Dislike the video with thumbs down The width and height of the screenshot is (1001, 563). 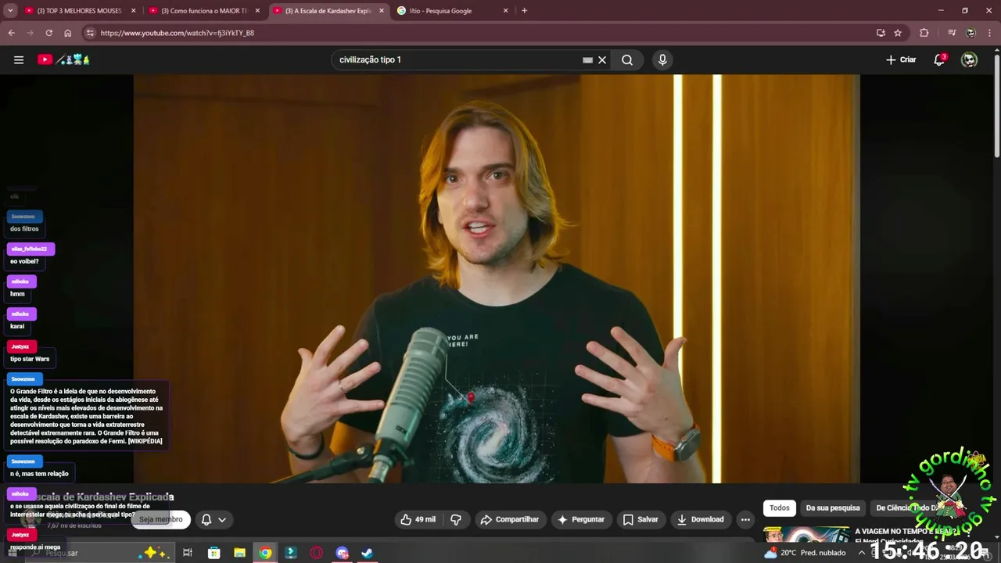[456, 519]
